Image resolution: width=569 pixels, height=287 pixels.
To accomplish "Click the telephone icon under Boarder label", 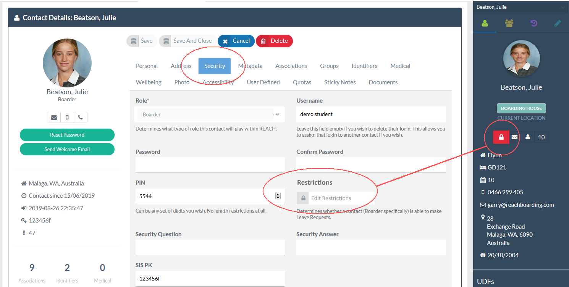I will coord(80,118).
